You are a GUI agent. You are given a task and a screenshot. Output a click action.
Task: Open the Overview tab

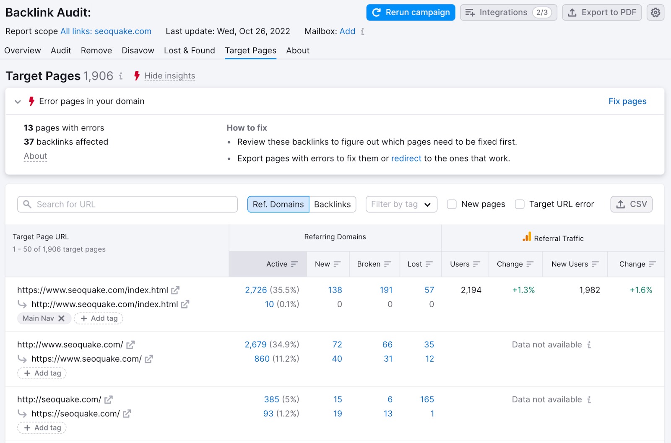pyautogui.click(x=23, y=50)
